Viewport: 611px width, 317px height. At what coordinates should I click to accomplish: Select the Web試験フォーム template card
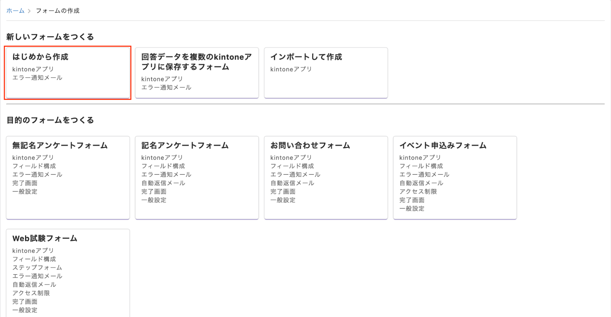pos(68,272)
